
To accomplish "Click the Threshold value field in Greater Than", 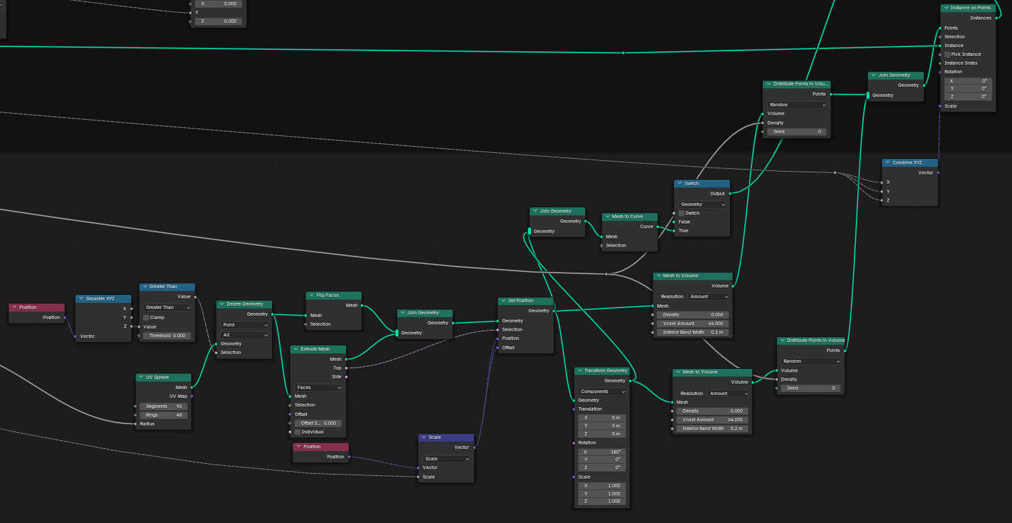I will (167, 336).
